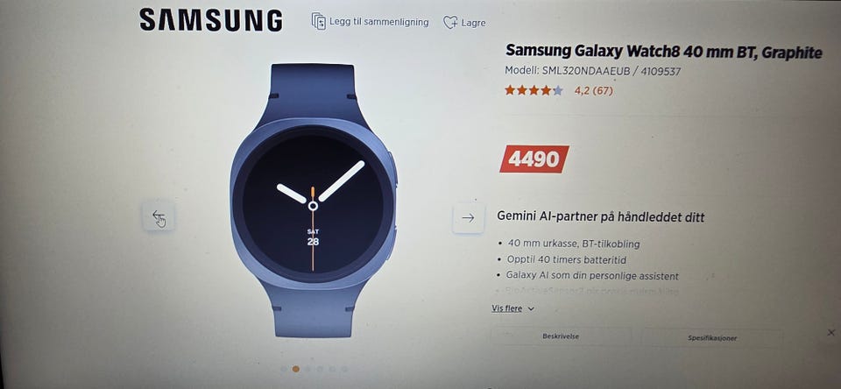Select the last image carousel dot
Image resolution: width=841 pixels, height=389 pixels.
(x=344, y=369)
